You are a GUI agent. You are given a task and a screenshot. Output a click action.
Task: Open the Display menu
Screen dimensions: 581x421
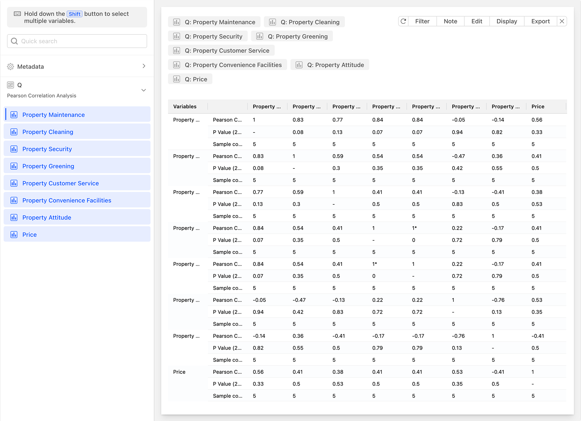click(x=507, y=21)
